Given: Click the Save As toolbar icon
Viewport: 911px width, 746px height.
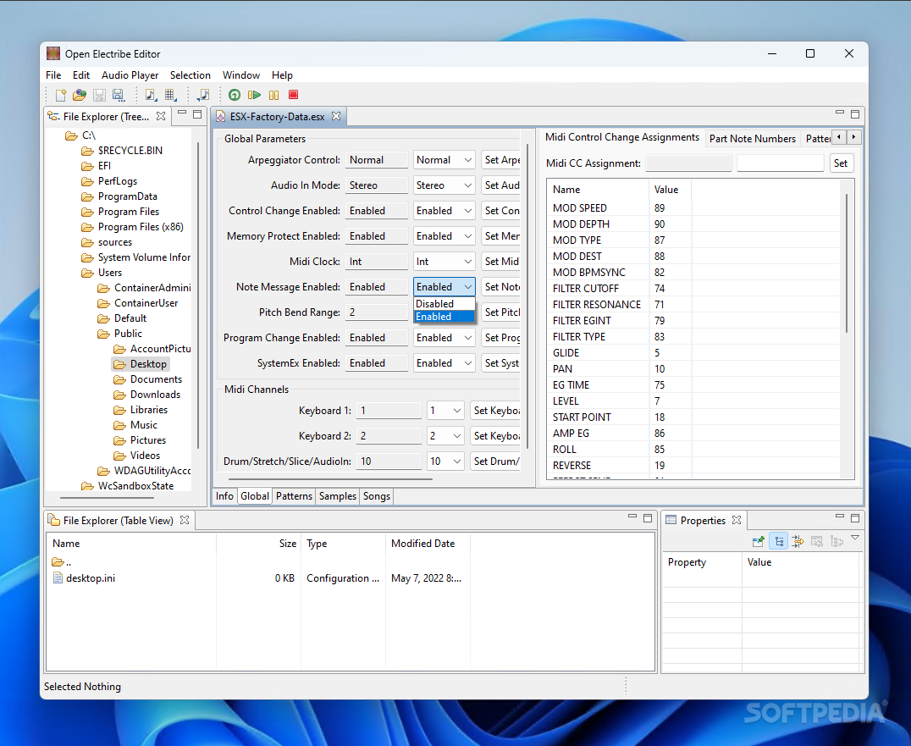Looking at the screenshot, I should coord(119,95).
